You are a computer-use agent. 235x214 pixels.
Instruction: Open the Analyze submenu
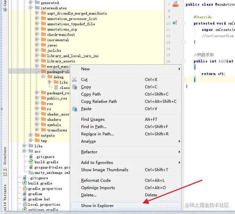pyautogui.click(x=126, y=141)
